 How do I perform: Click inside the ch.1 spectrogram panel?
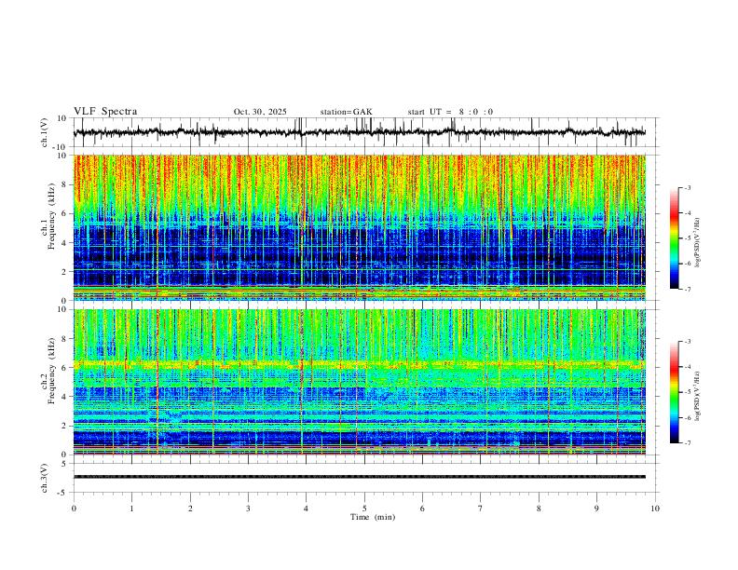360,227
